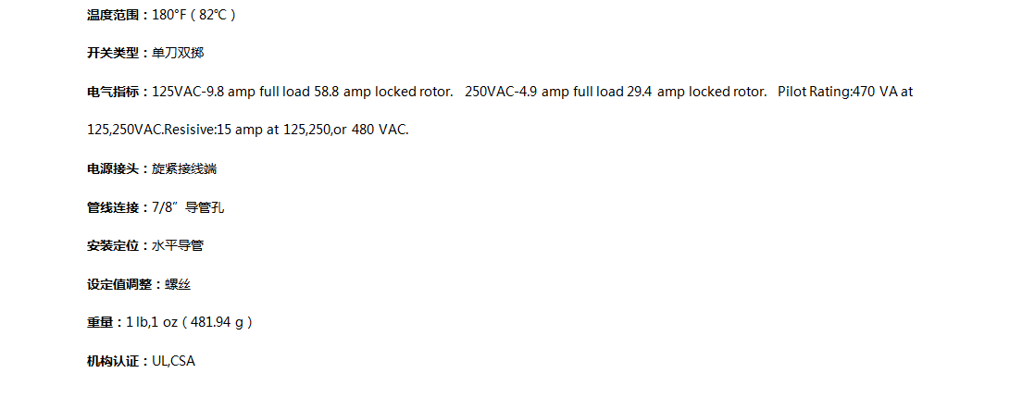
Task: Click the Pilot Rating:470 VA text
Action: point(837,92)
